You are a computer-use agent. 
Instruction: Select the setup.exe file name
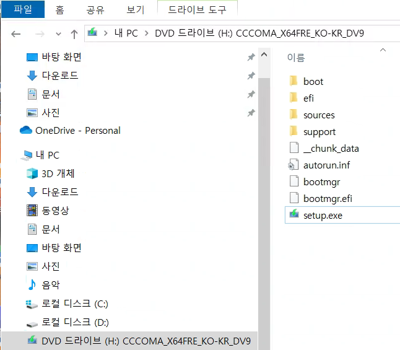tap(323, 216)
